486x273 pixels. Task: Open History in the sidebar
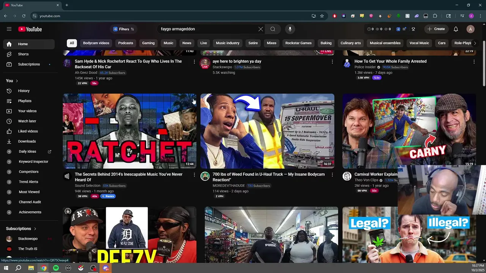pyautogui.click(x=29, y=91)
